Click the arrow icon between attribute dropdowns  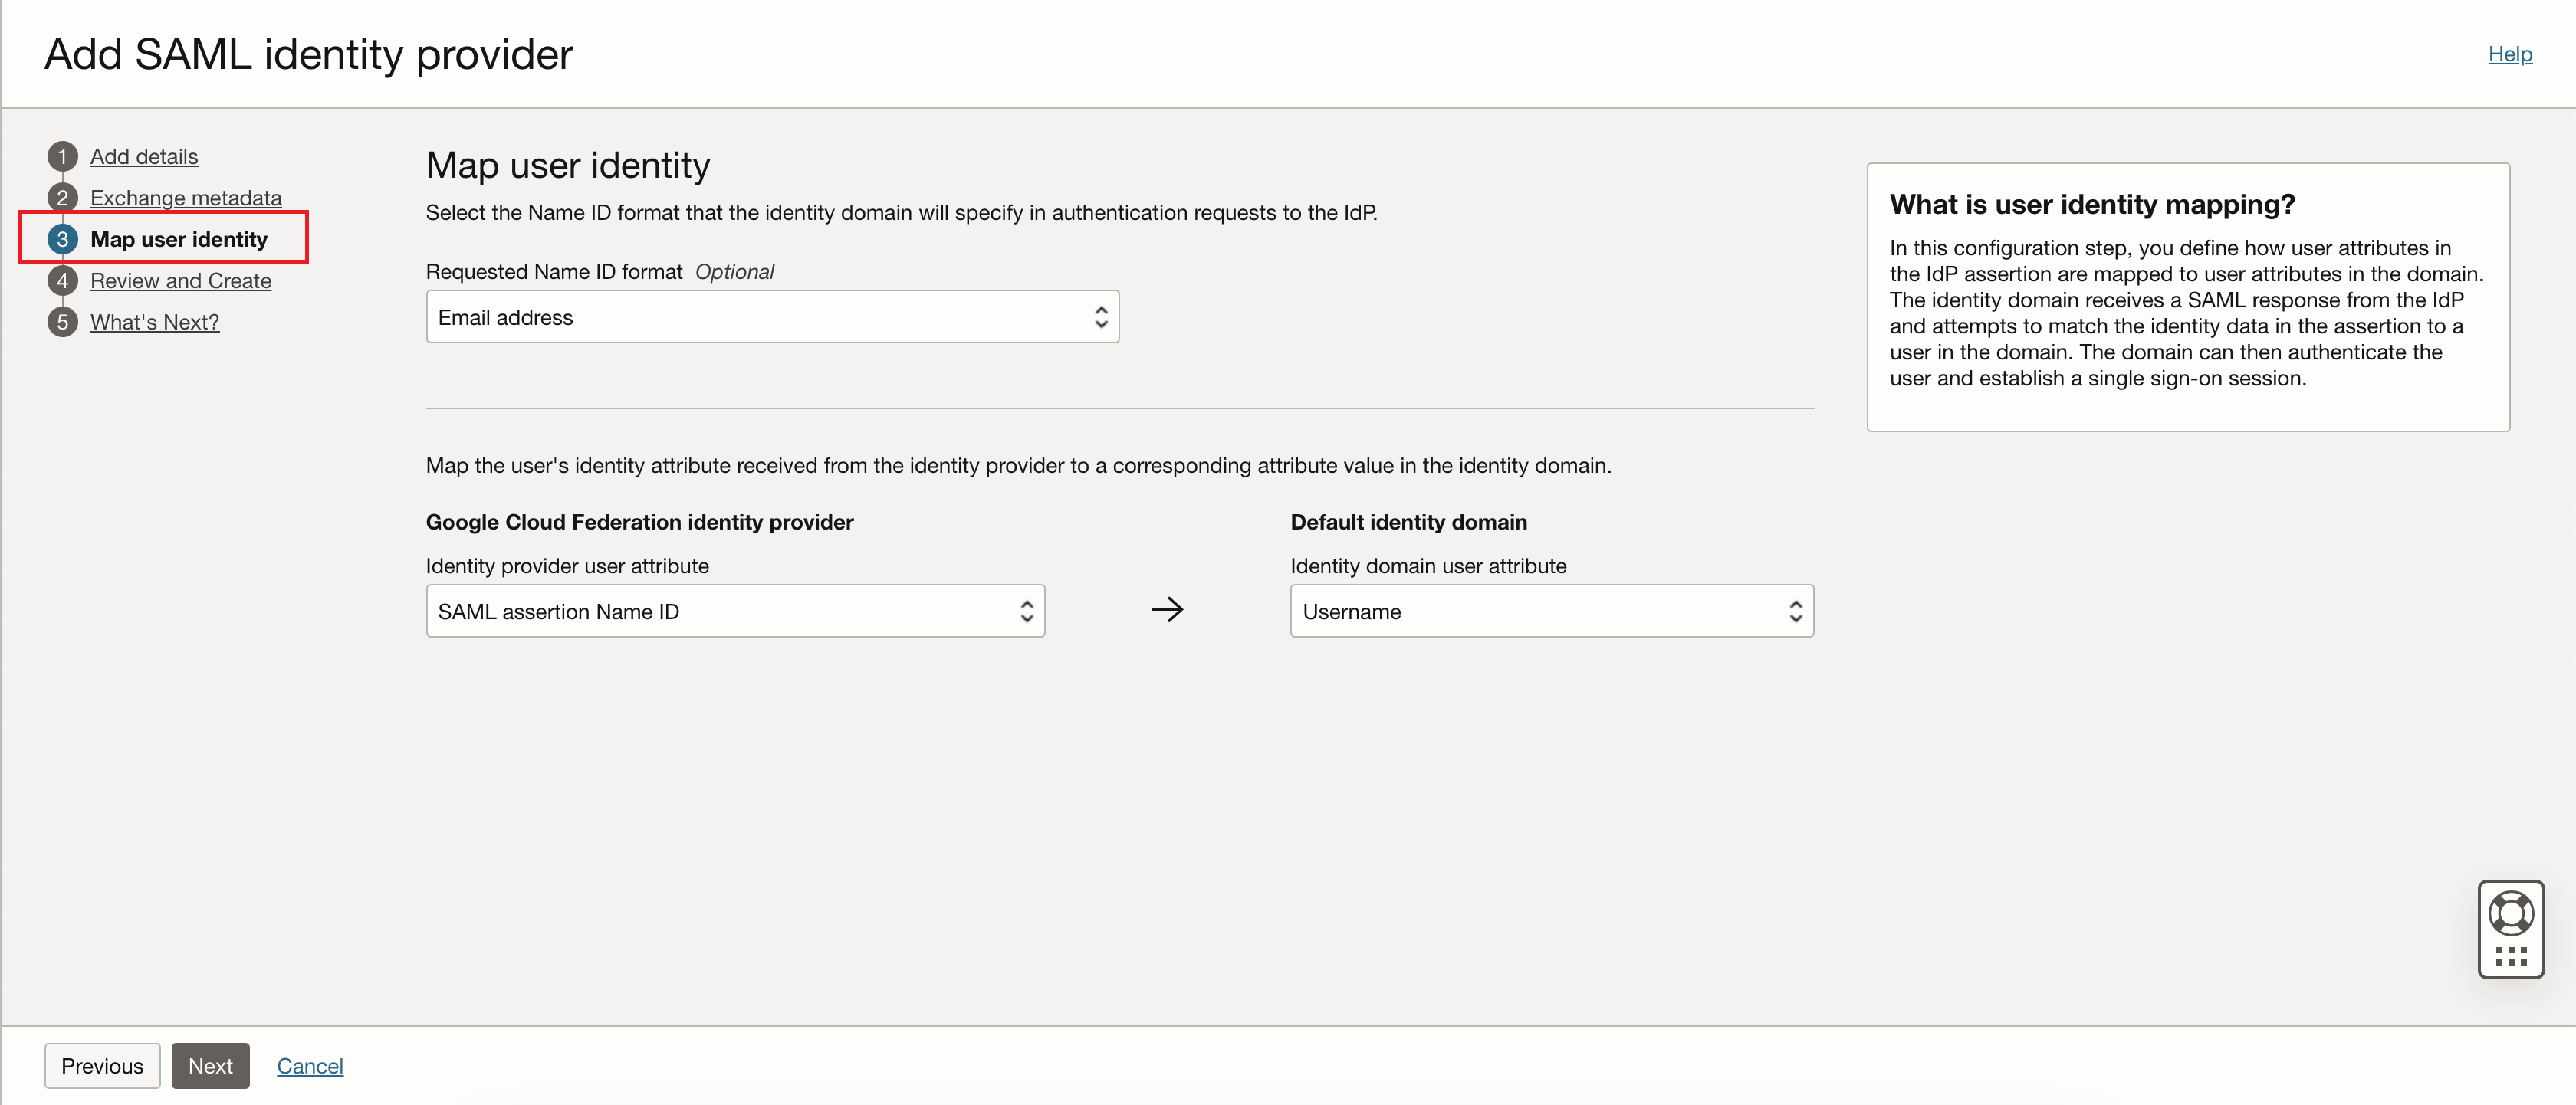tap(1167, 609)
